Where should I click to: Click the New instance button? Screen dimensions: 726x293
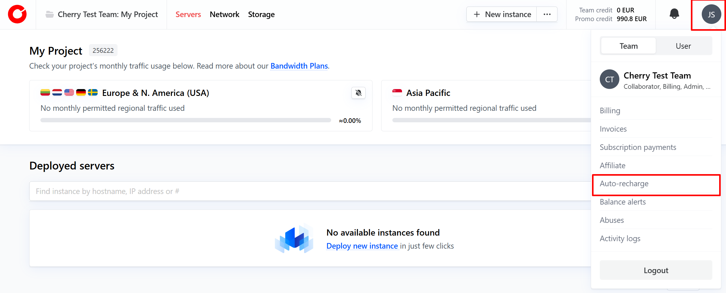tap(502, 14)
